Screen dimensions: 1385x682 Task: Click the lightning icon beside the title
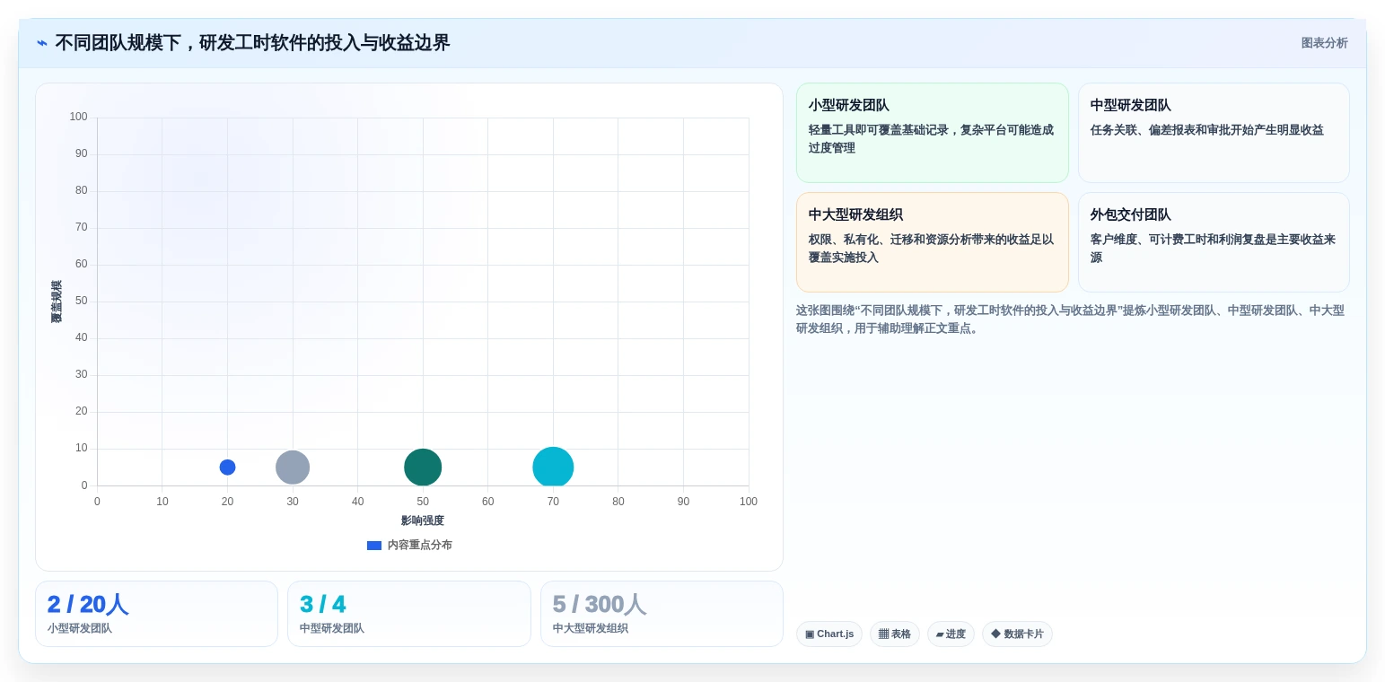[42, 43]
